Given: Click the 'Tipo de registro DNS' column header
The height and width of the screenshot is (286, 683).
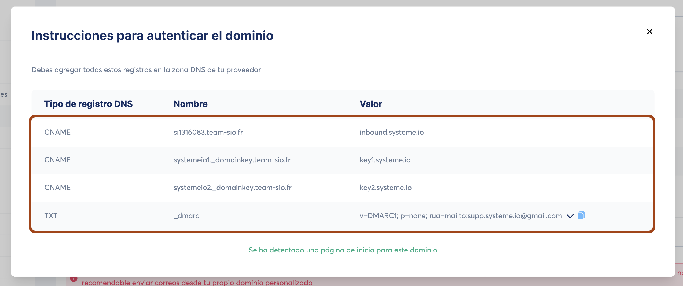Looking at the screenshot, I should [x=88, y=104].
